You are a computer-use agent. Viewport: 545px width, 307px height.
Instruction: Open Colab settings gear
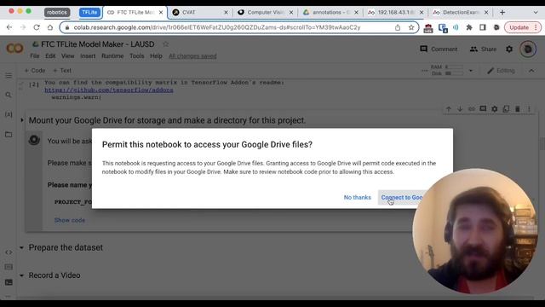[x=509, y=49]
